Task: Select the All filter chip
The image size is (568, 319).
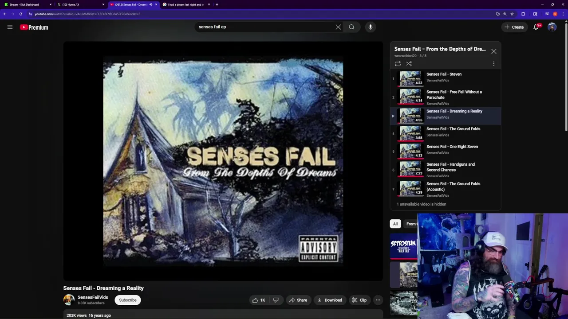Action: (395, 224)
